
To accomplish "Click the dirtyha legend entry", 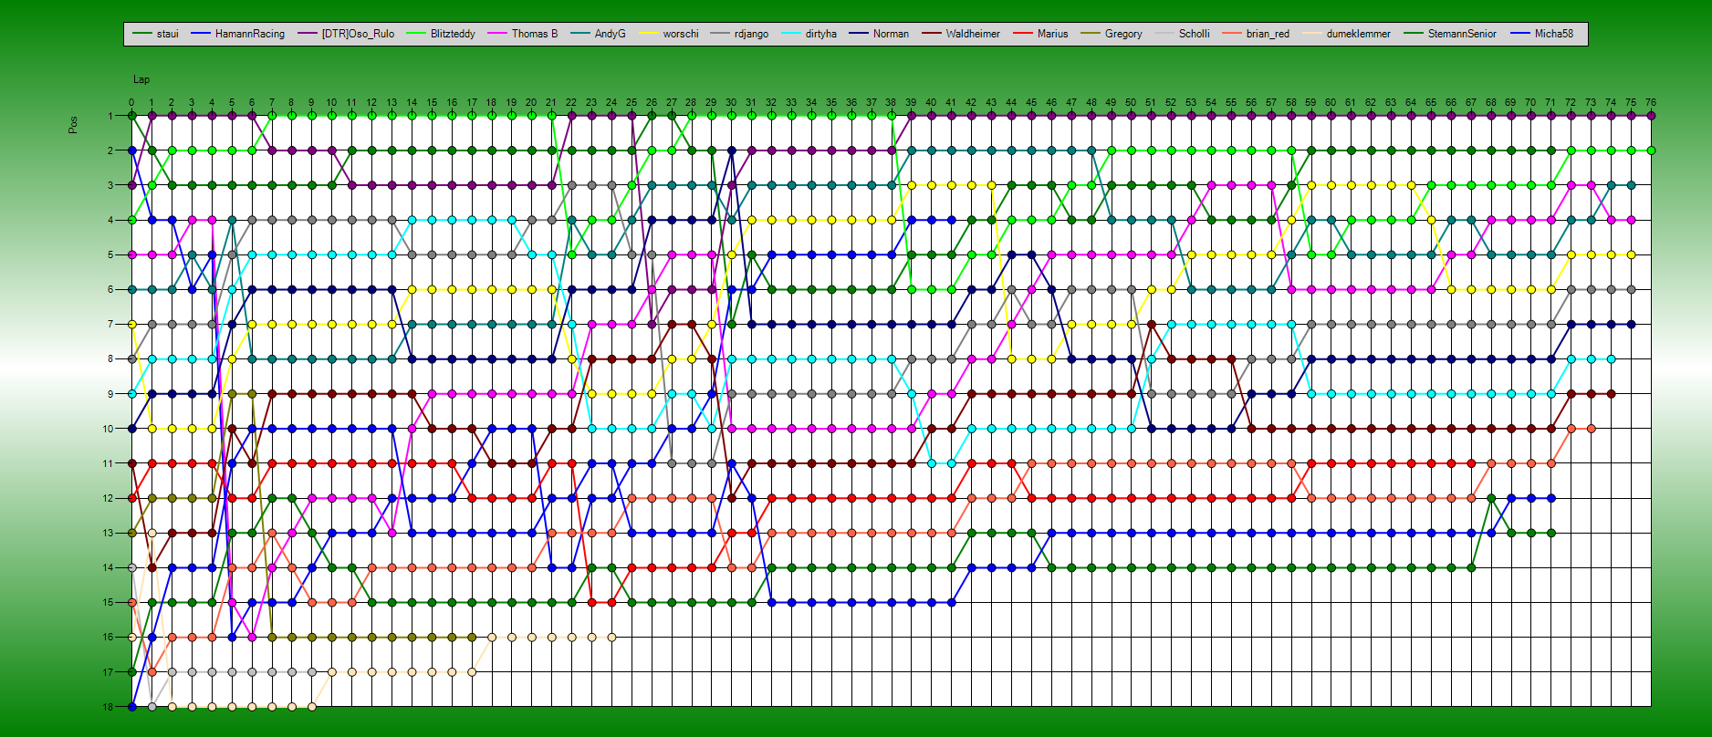I will (x=809, y=34).
